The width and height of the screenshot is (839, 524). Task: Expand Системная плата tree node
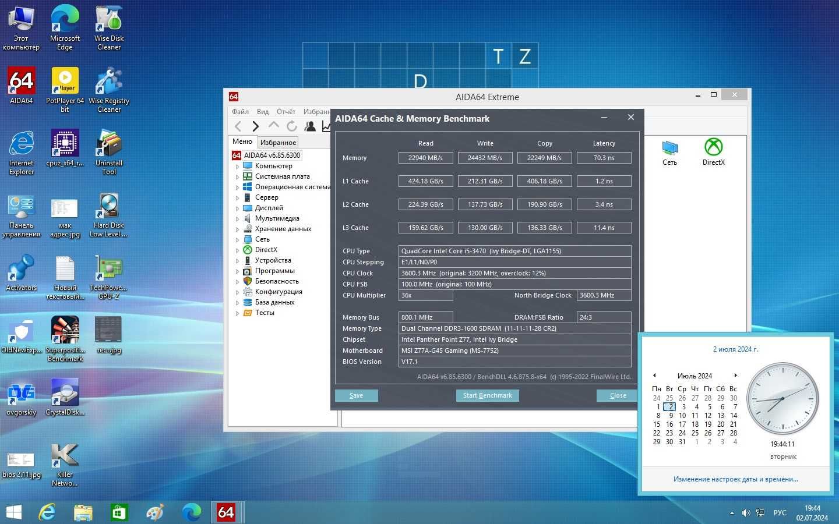point(237,177)
